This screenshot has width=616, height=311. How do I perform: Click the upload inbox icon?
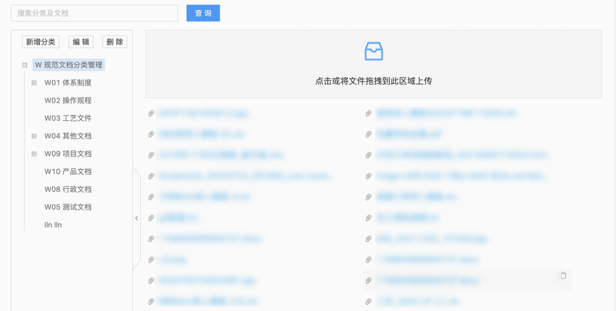[374, 51]
